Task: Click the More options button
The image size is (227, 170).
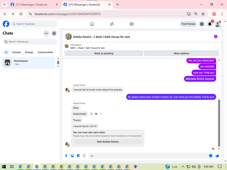Action: (x=181, y=53)
